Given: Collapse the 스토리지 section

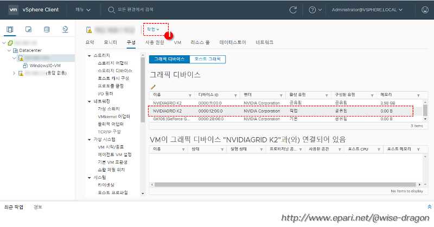Looking at the screenshot, I should click(x=90, y=56).
